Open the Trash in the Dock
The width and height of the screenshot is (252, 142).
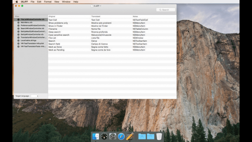(x=159, y=136)
